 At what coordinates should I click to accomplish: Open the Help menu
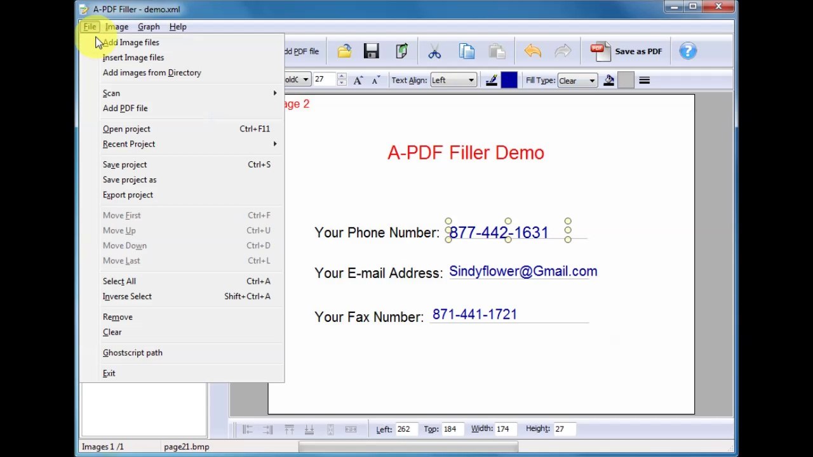coord(178,27)
